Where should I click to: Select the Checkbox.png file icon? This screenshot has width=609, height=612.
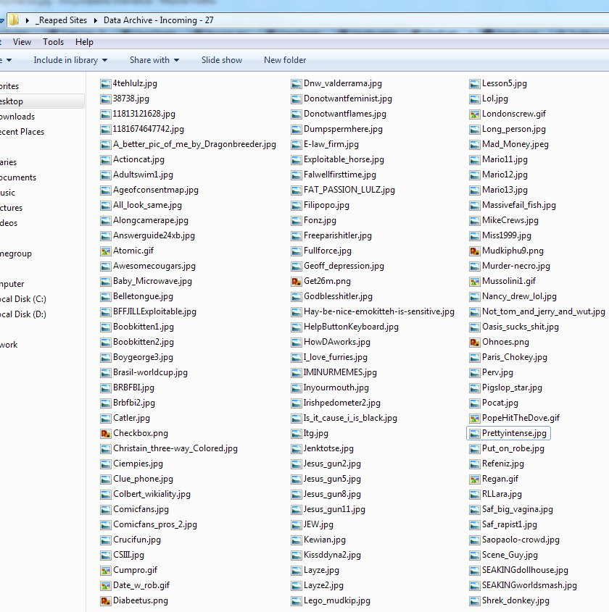click(106, 433)
